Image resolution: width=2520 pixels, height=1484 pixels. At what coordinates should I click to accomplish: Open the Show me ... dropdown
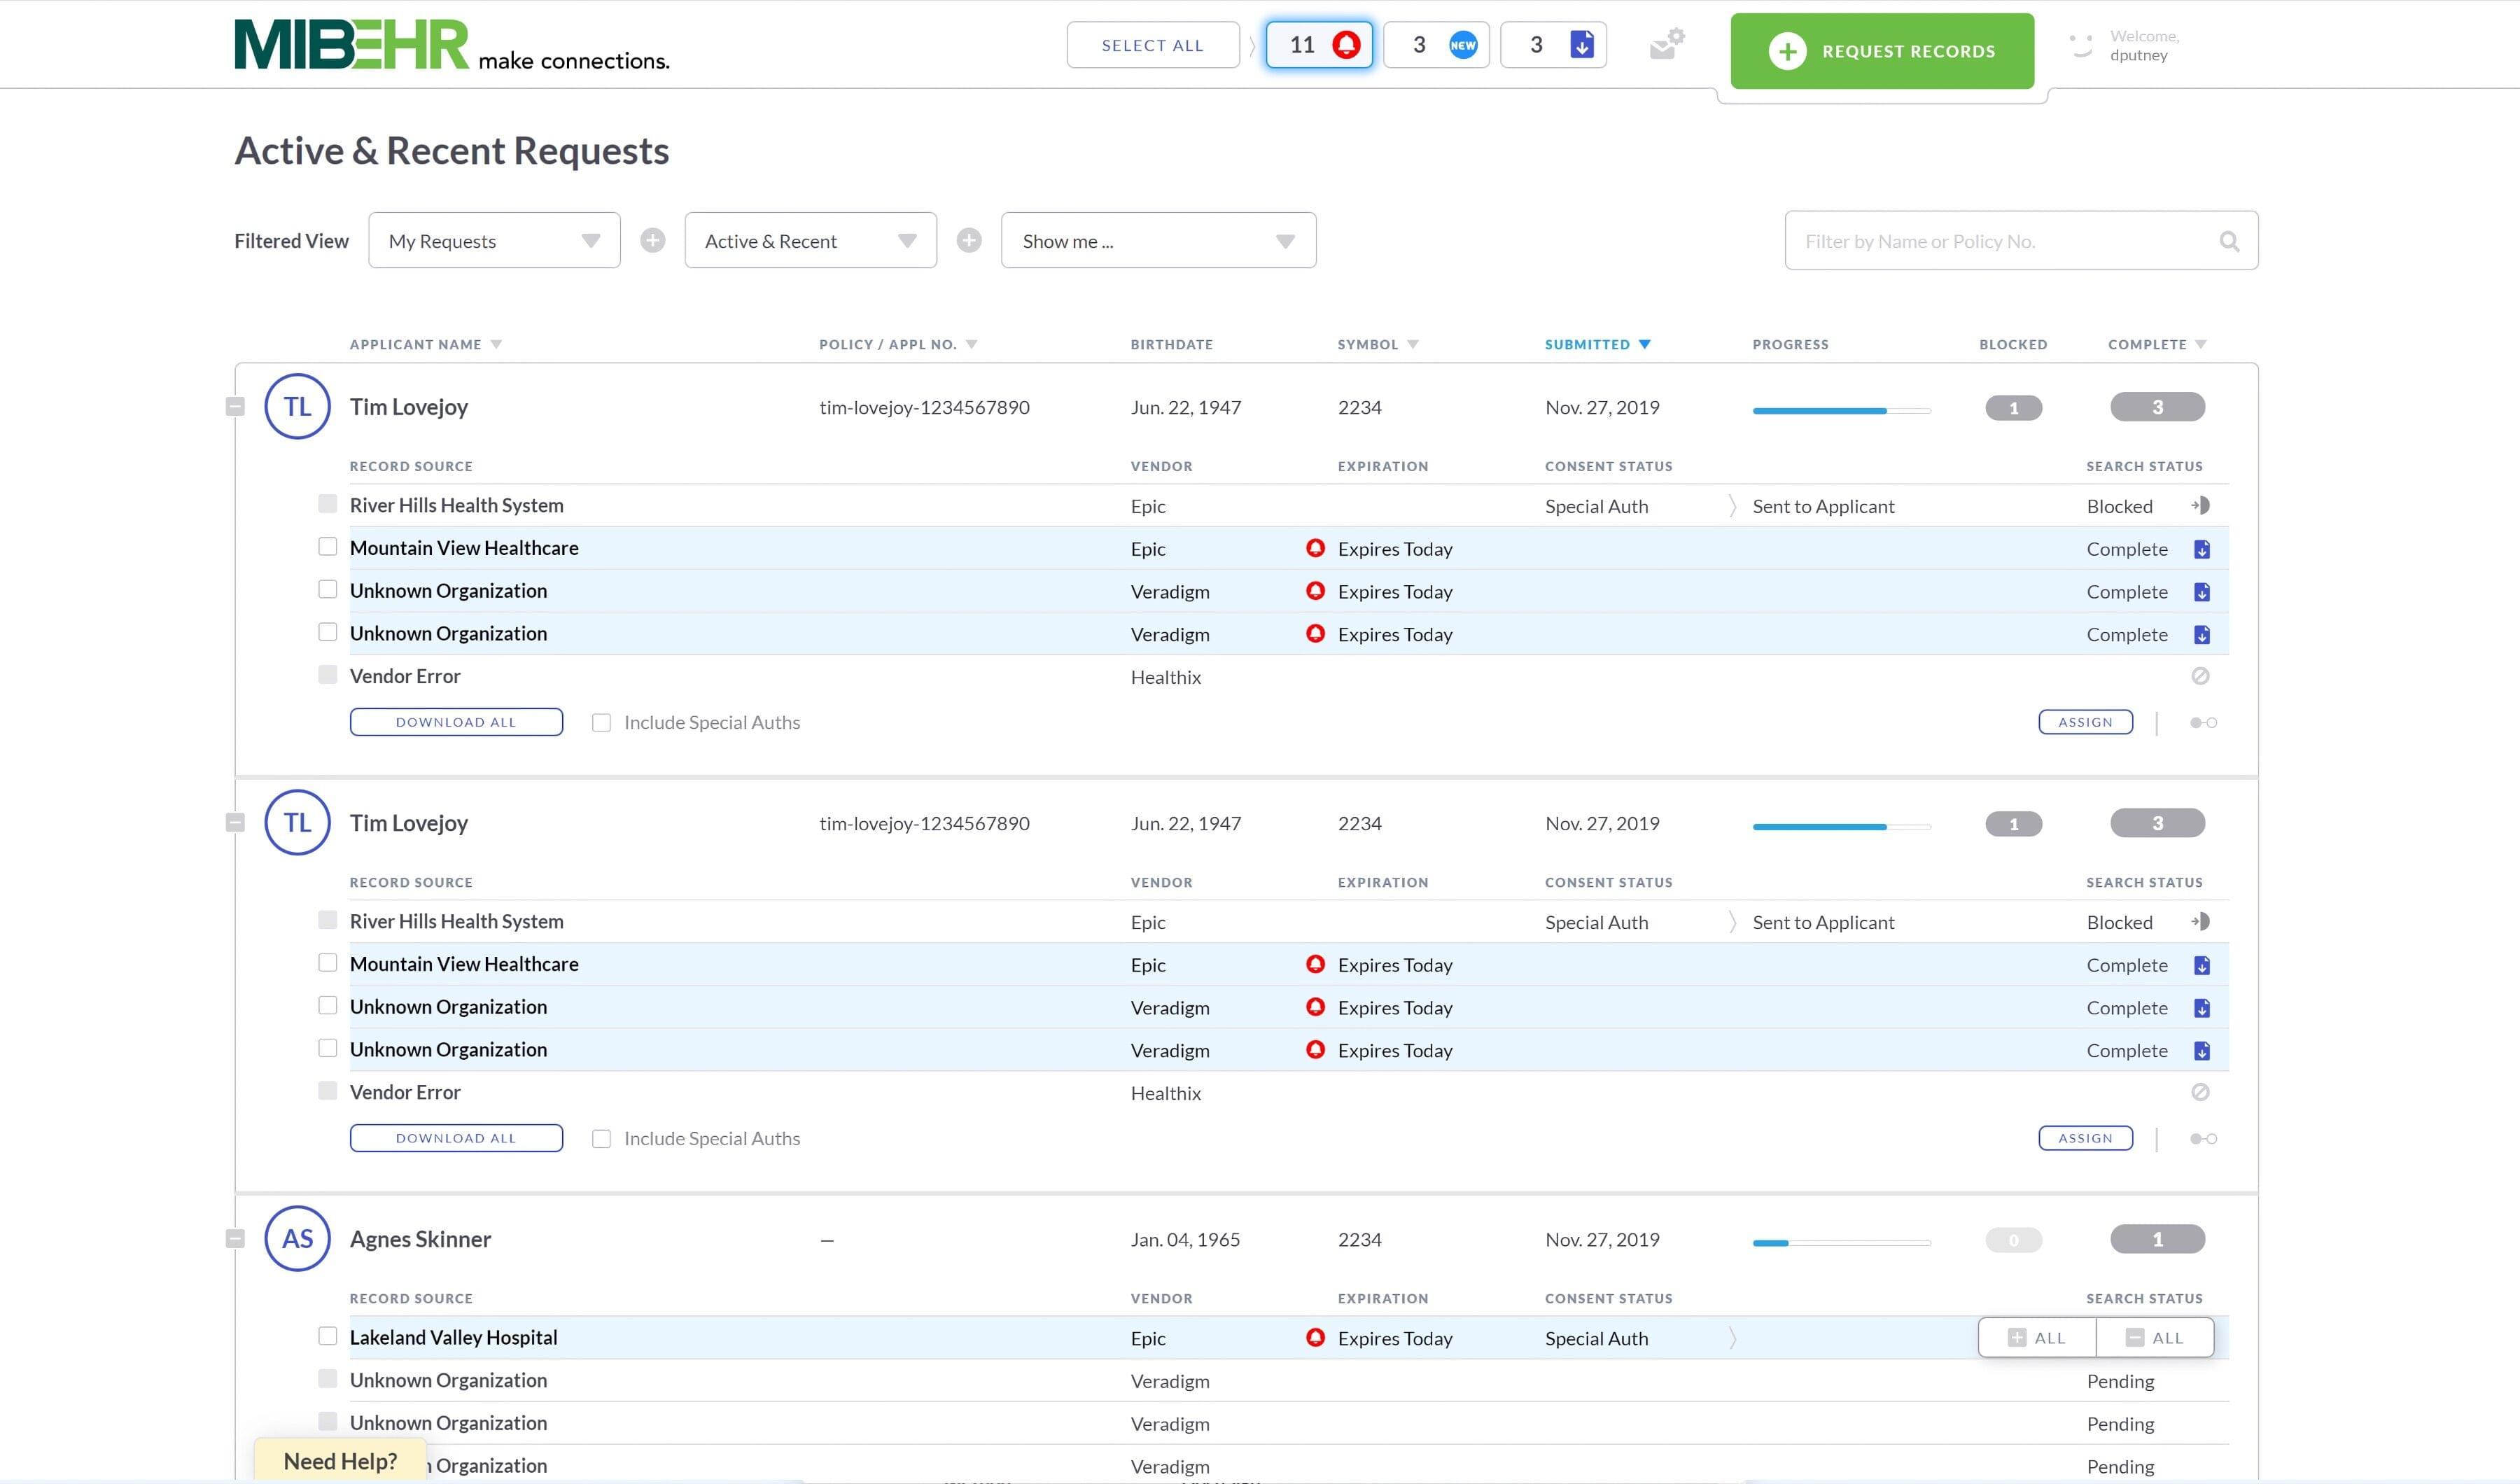1158,241
